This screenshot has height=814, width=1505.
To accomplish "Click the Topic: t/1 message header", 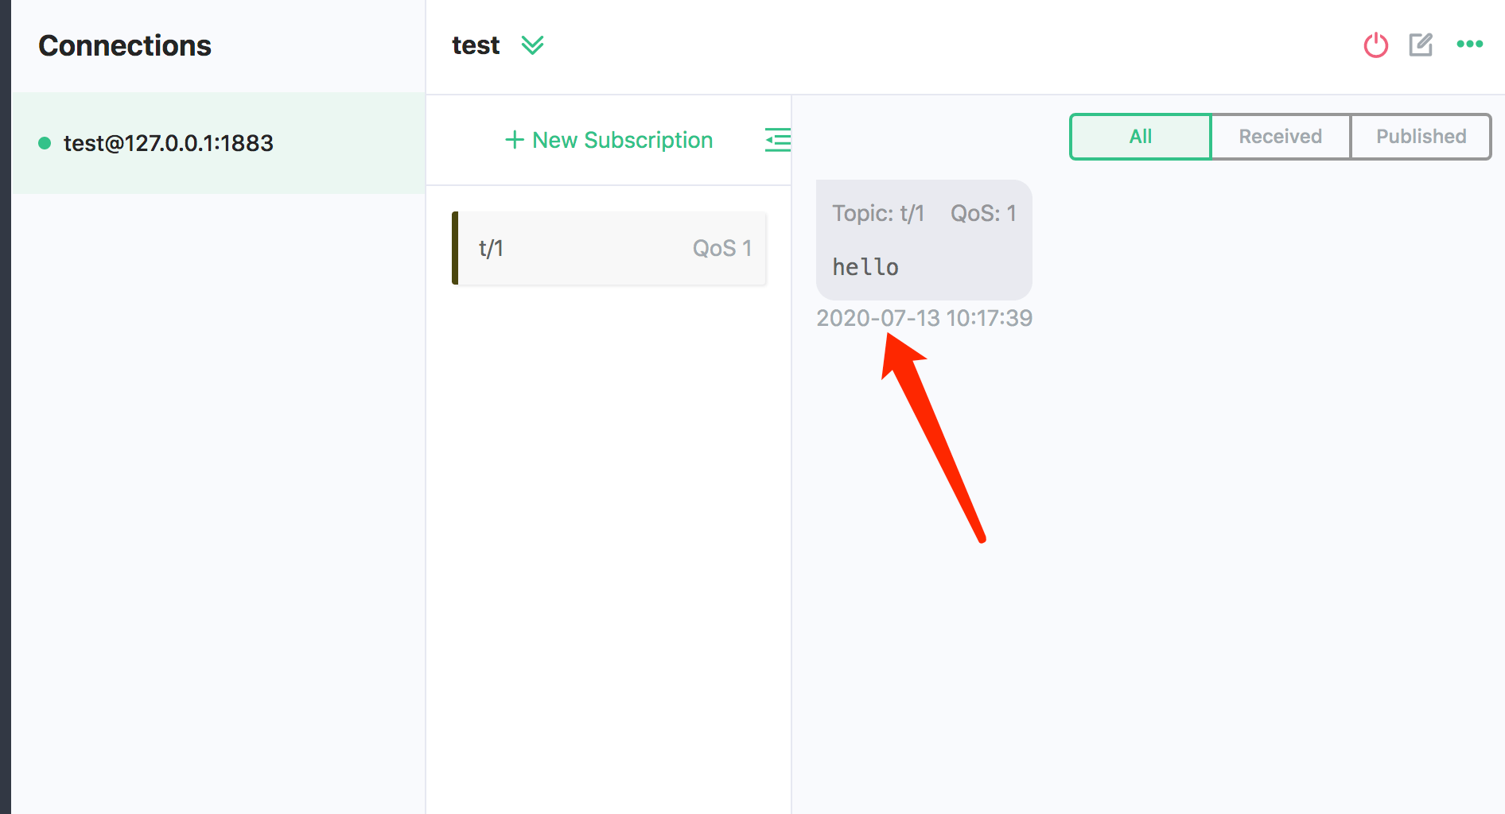I will 878,213.
